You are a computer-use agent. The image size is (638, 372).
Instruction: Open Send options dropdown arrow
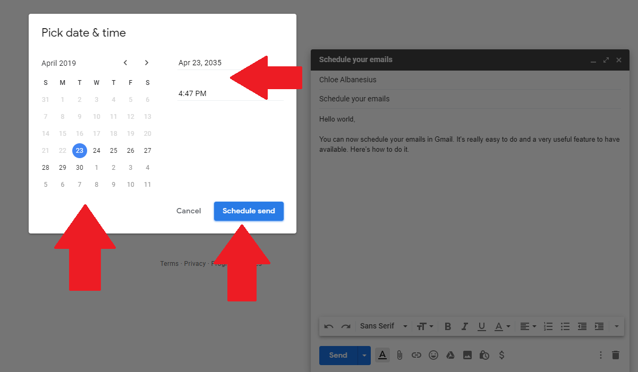click(x=364, y=356)
